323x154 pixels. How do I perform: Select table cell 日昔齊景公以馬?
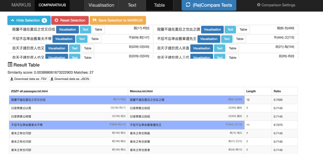(x=68, y=108)
